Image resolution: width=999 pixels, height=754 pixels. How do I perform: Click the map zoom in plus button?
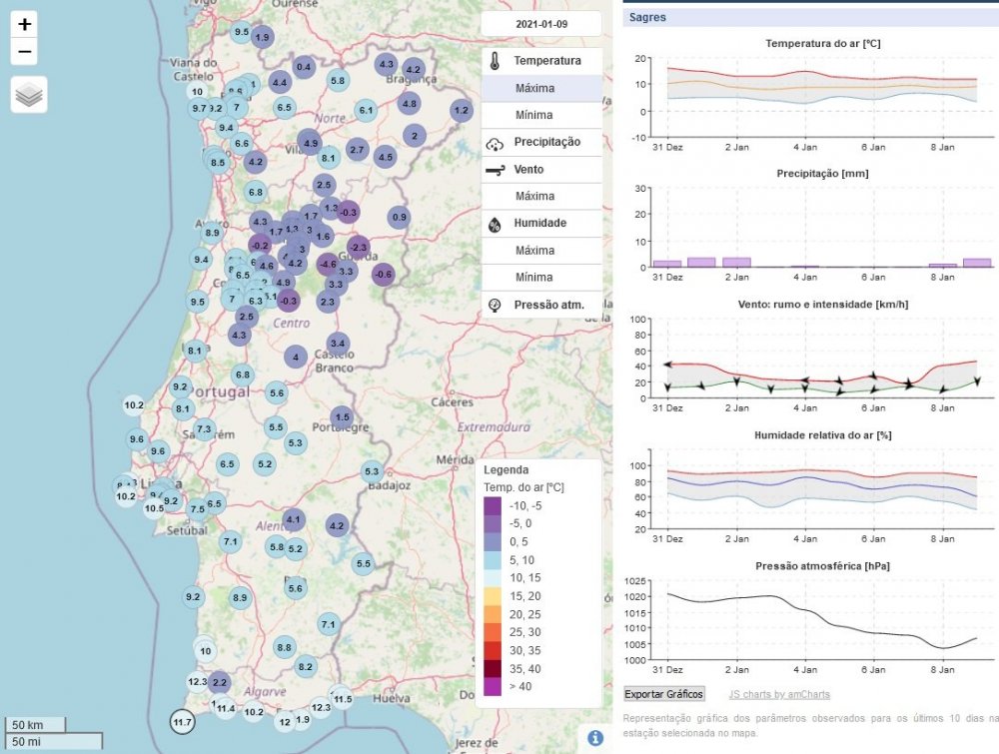tap(25, 25)
